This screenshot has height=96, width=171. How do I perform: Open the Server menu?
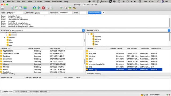pos(47,1)
